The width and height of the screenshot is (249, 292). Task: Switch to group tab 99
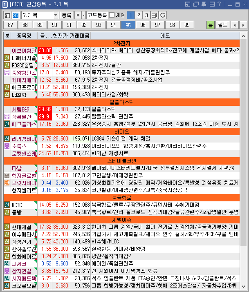(x=187, y=25)
